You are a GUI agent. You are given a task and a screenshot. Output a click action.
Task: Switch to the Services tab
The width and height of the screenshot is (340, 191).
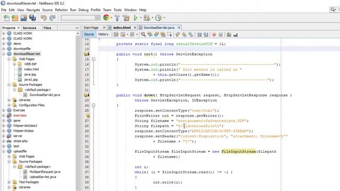coord(30,28)
